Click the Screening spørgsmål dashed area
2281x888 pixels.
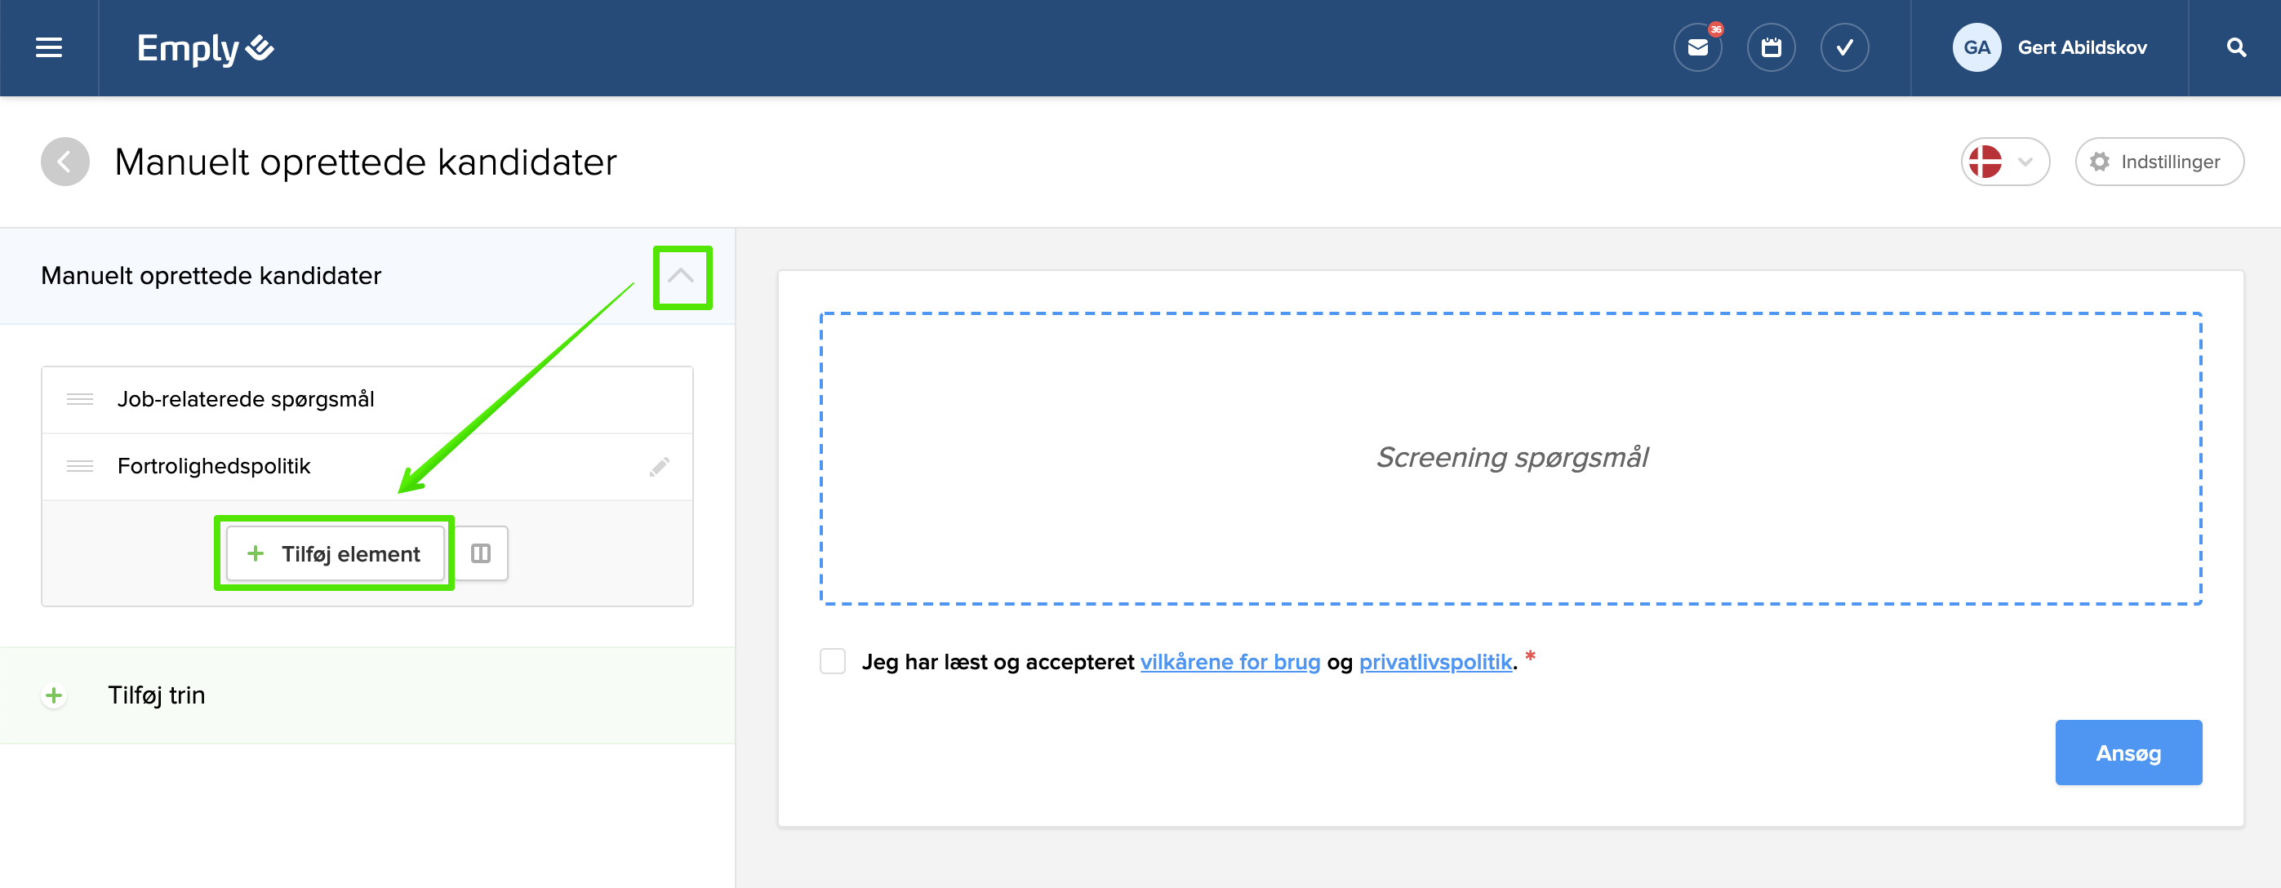click(x=1510, y=458)
